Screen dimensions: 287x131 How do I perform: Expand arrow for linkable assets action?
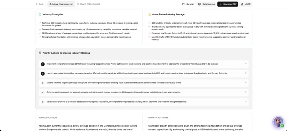point(246,102)
